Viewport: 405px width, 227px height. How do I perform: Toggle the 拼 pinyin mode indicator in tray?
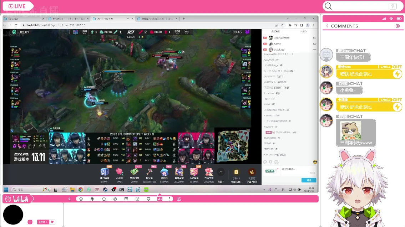pos(283,190)
